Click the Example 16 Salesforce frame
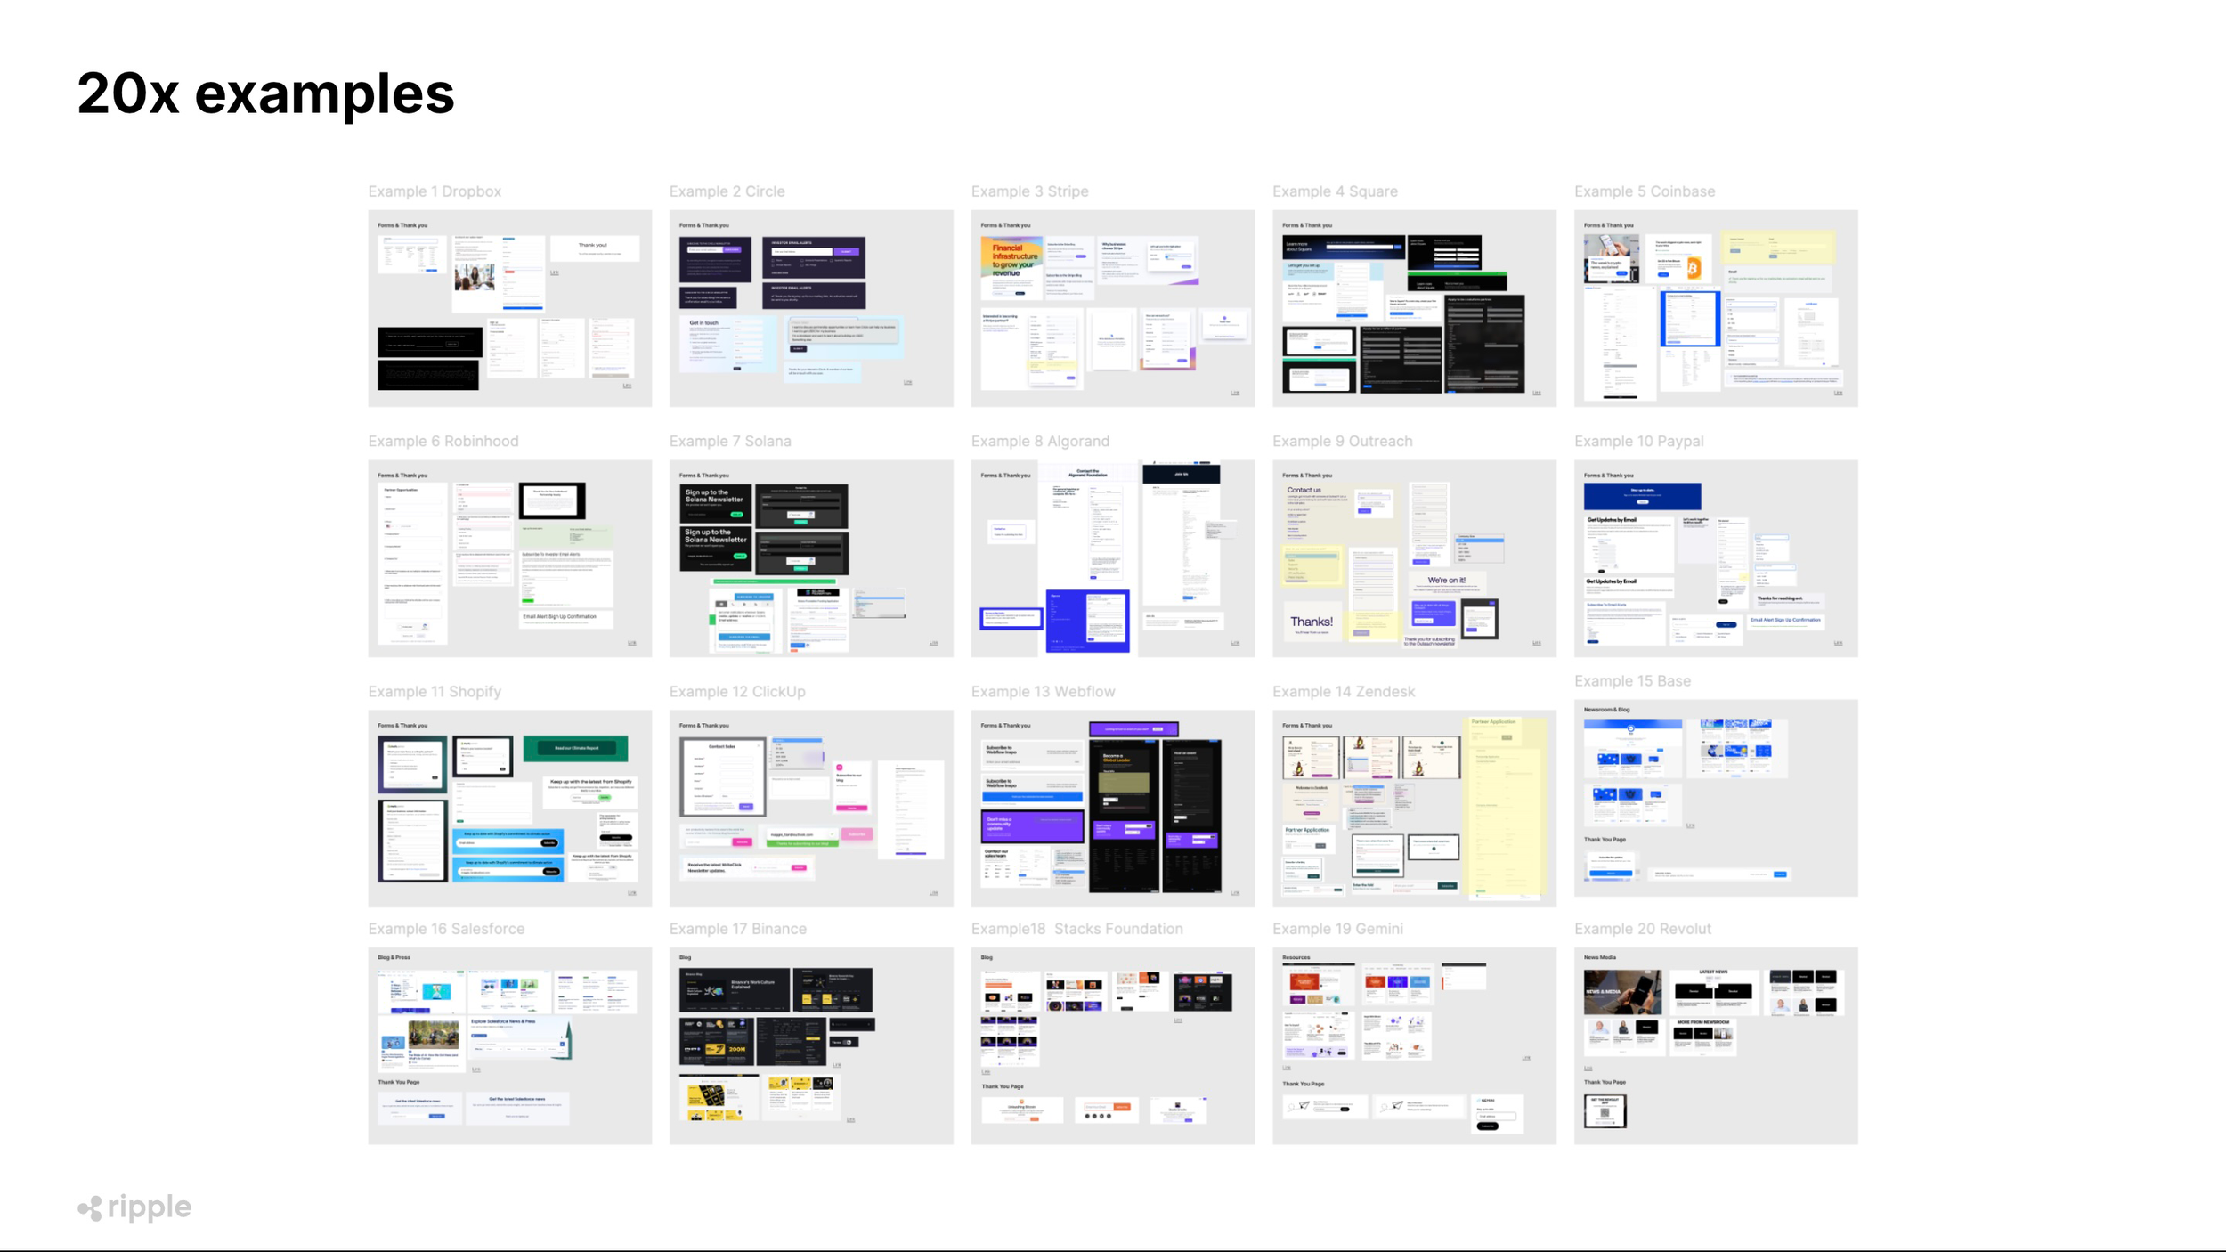 coord(509,1045)
